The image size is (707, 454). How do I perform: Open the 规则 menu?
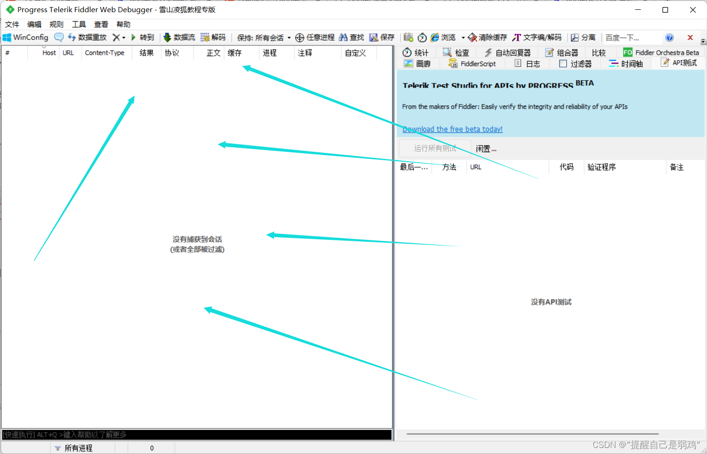(x=56, y=24)
